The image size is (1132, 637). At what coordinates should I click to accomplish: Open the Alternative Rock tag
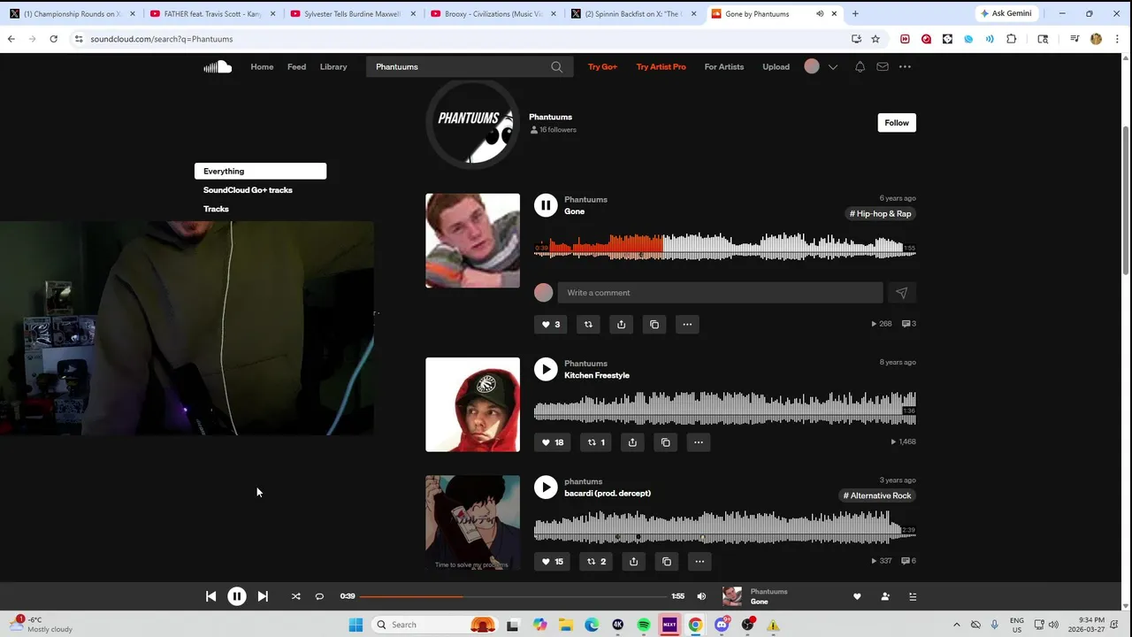(877, 495)
